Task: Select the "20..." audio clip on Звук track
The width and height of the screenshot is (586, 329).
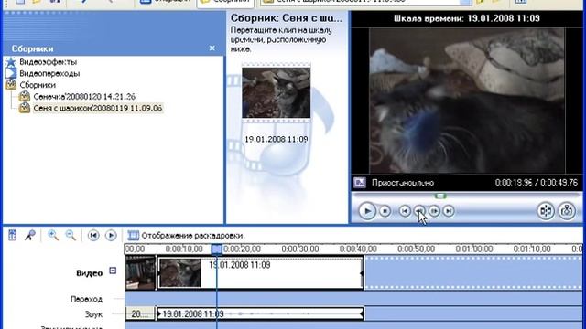Action: [140, 314]
